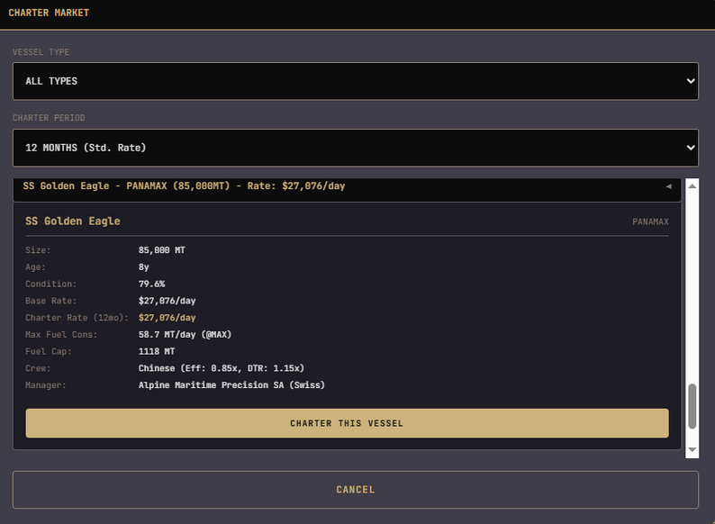Open the ALL TYPES vessel dropdown

(x=355, y=81)
